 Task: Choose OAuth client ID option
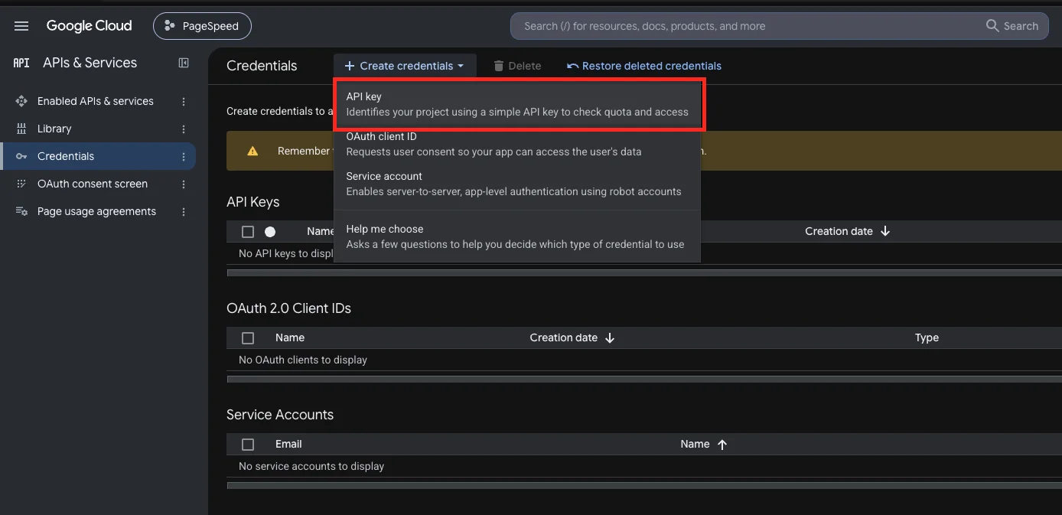pos(517,144)
